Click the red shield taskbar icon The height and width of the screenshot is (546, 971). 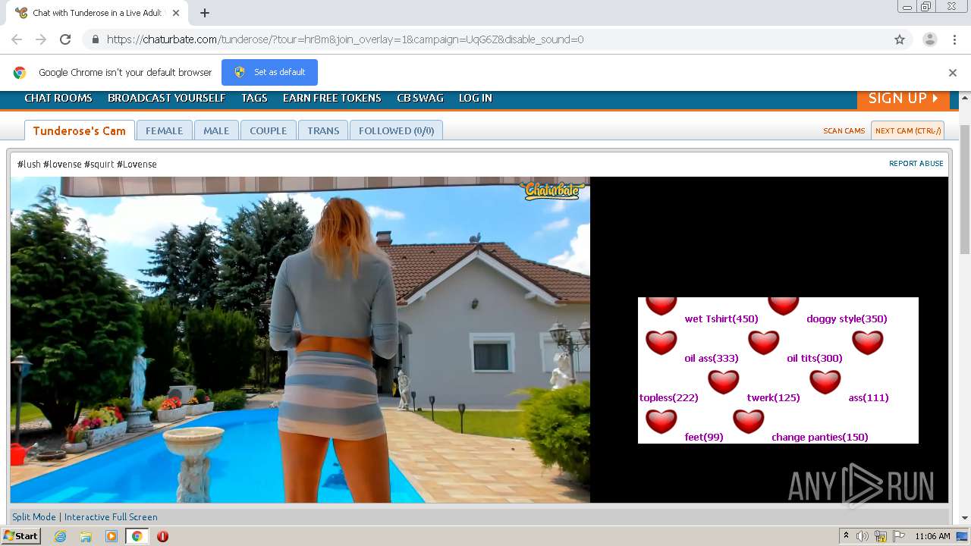coord(162,536)
